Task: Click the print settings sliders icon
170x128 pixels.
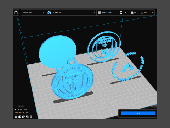Action: pyautogui.click(x=100, y=12)
